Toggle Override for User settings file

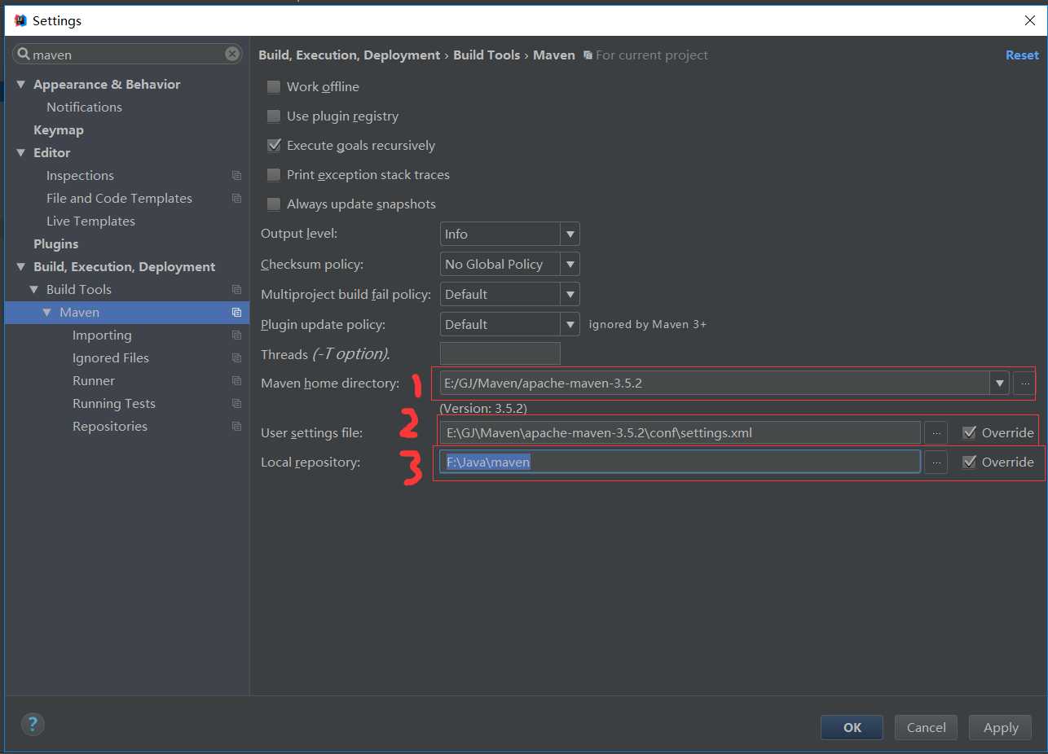969,432
